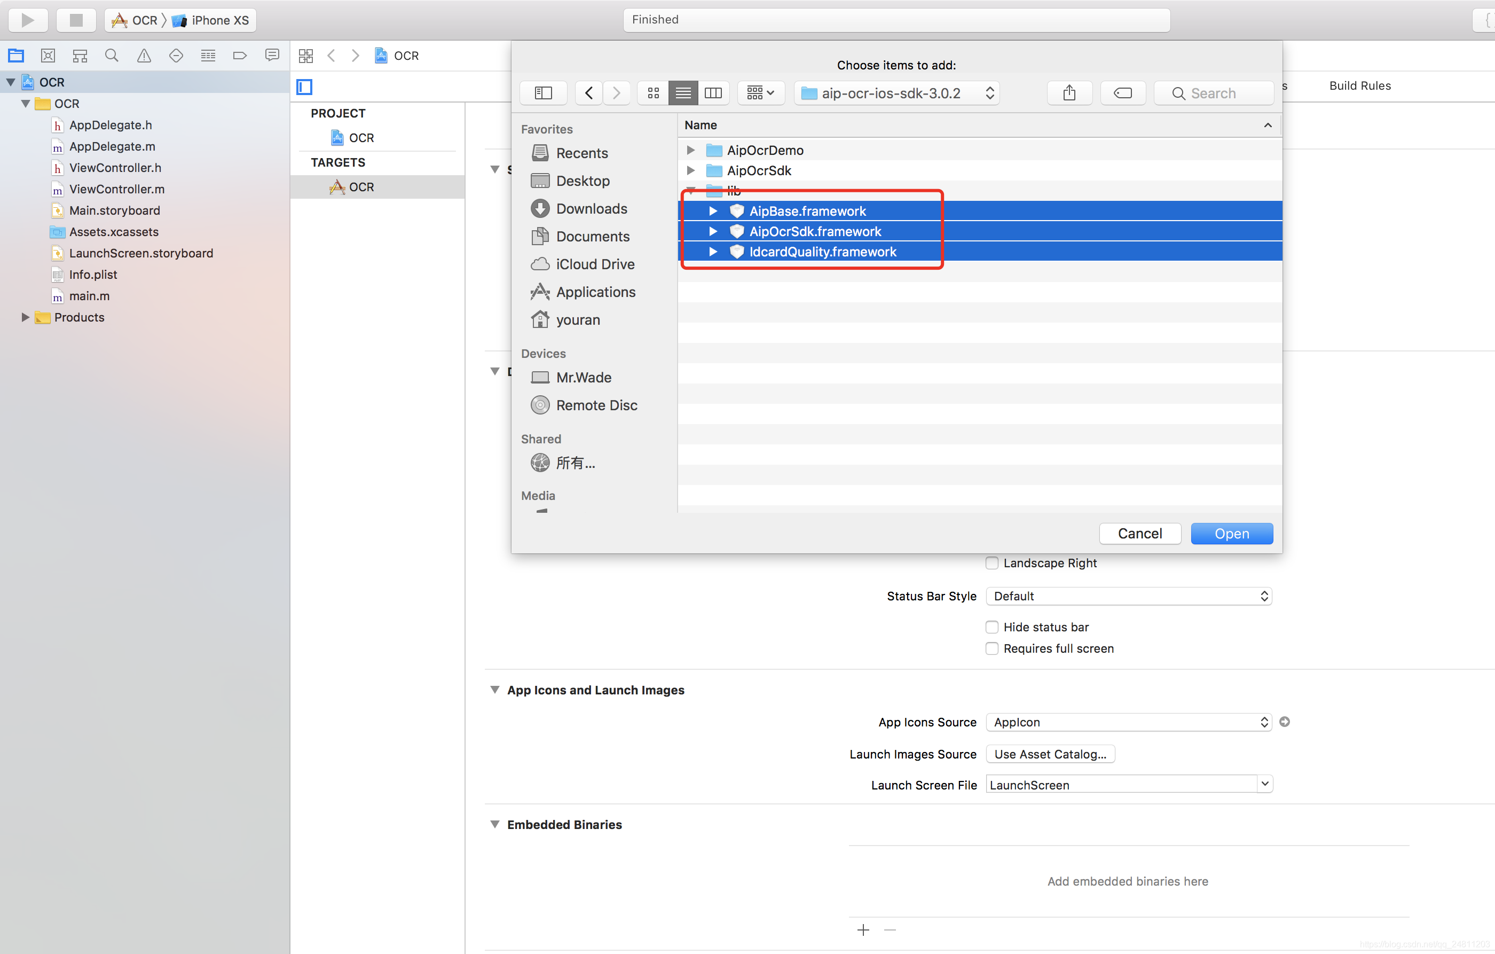Click the forward arrow in the file dialog
The width and height of the screenshot is (1495, 954).
(617, 93)
